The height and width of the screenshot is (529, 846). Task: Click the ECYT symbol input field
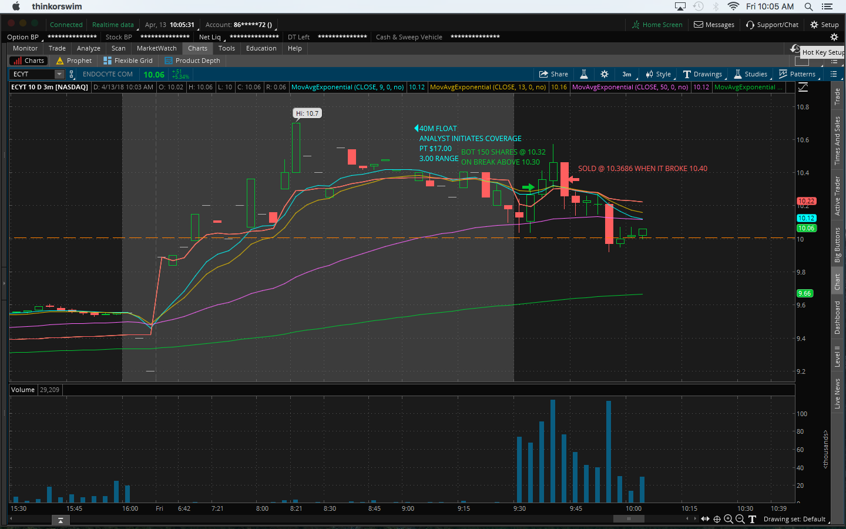(x=32, y=74)
